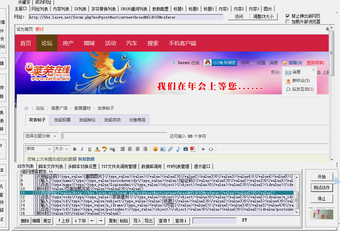Image resolution: width=340 pixels, height=231 pixels.
Task: Center align text in editor
Action: (138, 149)
